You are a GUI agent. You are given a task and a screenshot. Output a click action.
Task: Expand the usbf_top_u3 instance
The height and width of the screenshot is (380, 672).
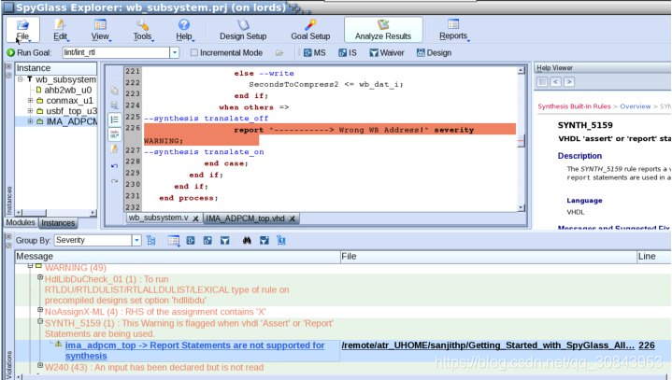coord(30,111)
